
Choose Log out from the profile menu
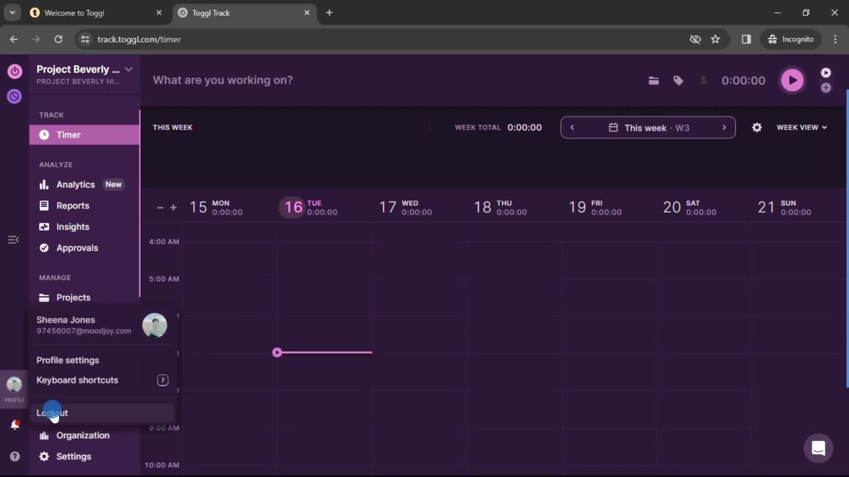[103, 413]
